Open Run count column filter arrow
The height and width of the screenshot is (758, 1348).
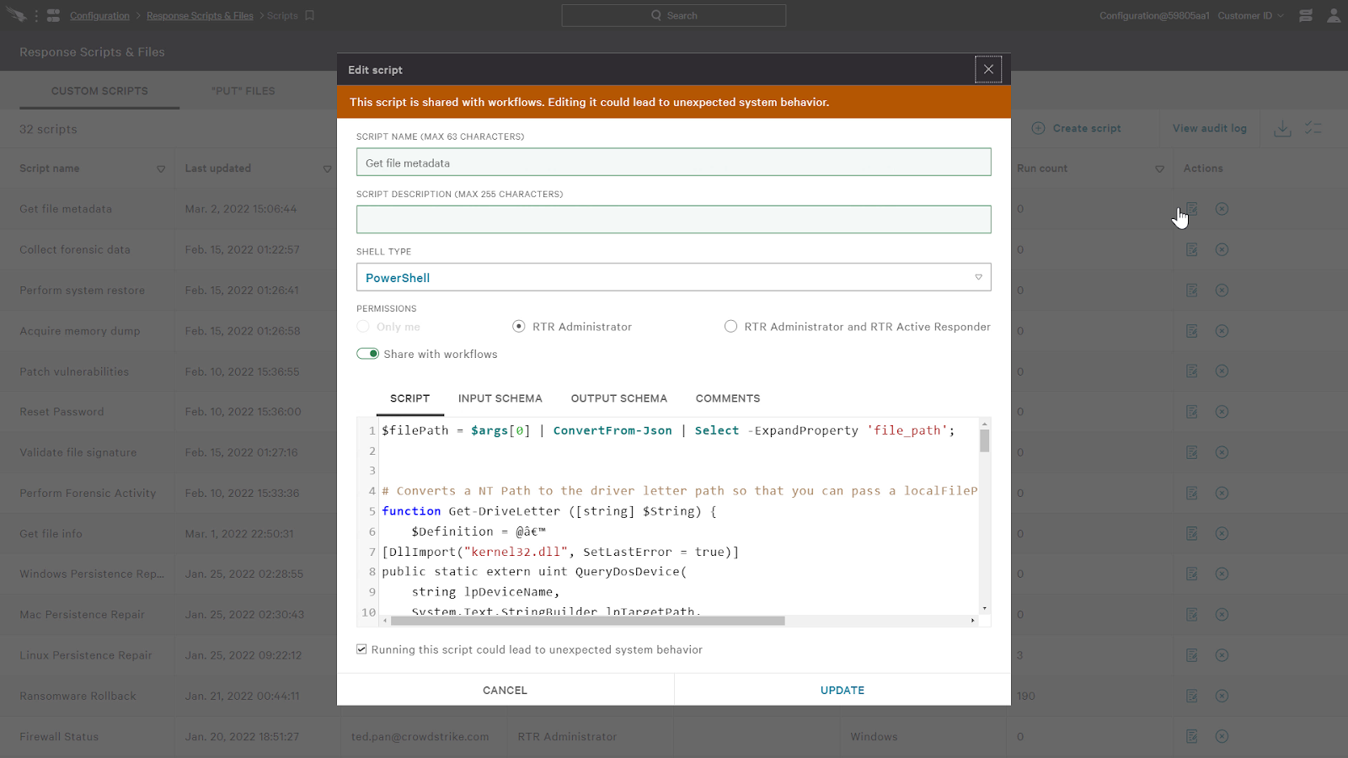[x=1159, y=169]
